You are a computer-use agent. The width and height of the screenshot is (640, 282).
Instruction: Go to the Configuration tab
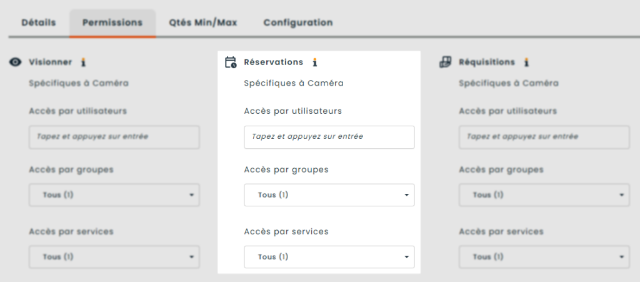(297, 23)
